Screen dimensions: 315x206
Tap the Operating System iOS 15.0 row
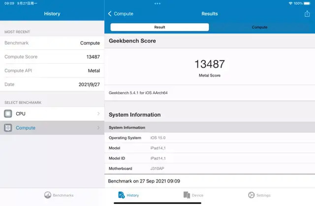tap(210, 138)
